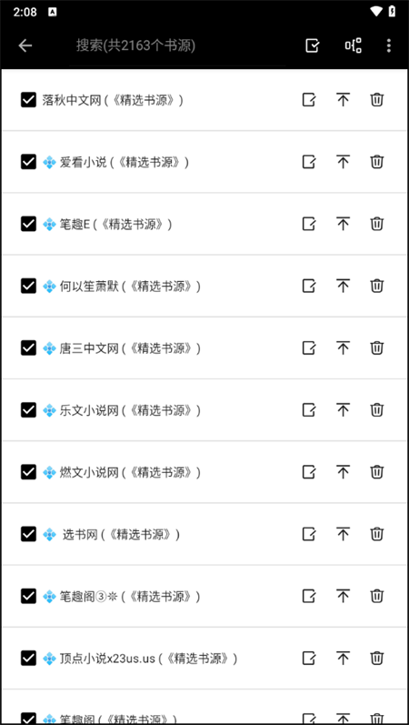Edit the 落秋中文网 book source
This screenshot has height=725, width=409.
pyautogui.click(x=309, y=99)
